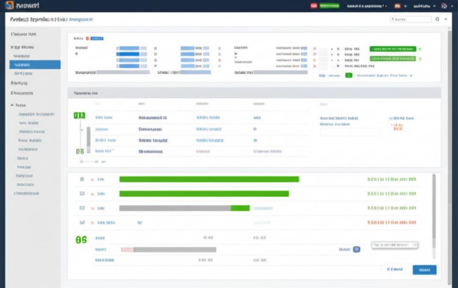Image resolution: width=458 pixels, height=288 pixels.
Task: Click the small blue icon left of bottom dropdown
Action: (x=357, y=249)
